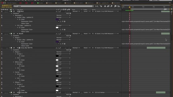Disable expression toggle for Rect stroke Color

click(x=58, y=22)
